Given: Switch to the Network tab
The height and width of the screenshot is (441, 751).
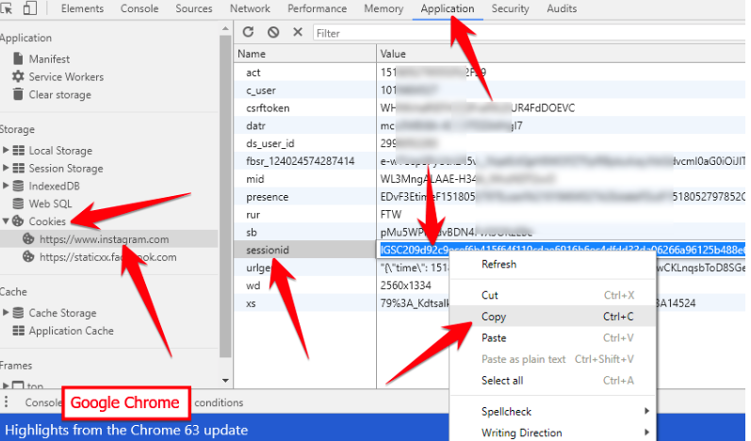Looking at the screenshot, I should pos(250,8).
